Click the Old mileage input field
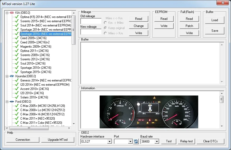 point(91,21)
